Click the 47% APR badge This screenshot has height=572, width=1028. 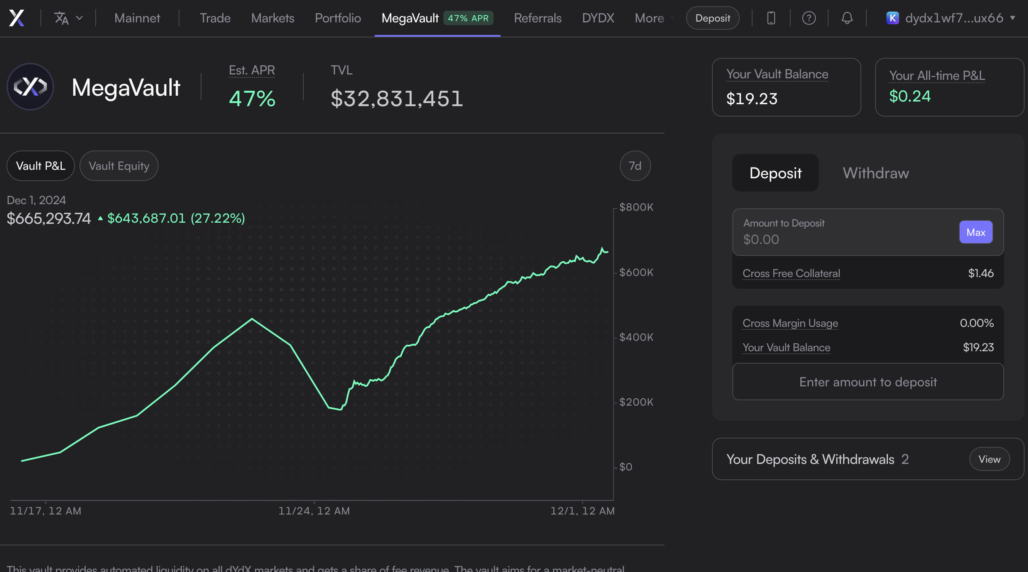468,18
